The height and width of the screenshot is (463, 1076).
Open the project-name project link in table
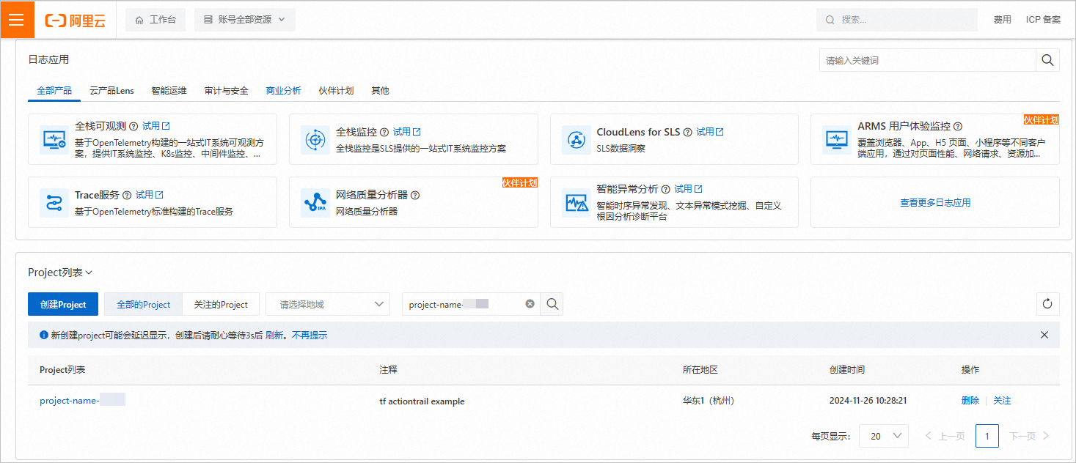[82, 401]
